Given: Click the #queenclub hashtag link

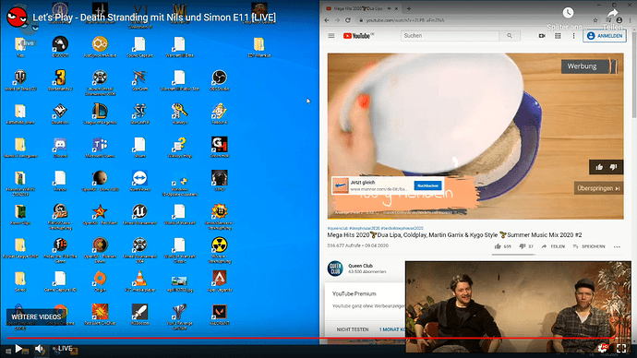Looking at the screenshot, I should pos(338,228).
